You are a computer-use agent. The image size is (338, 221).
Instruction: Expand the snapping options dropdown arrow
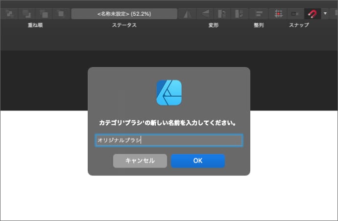pos(325,13)
